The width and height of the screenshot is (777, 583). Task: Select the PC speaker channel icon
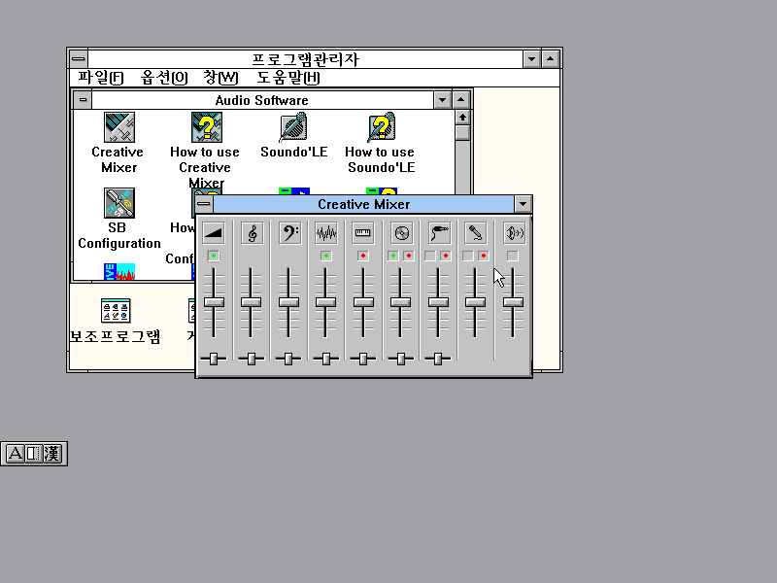[x=514, y=233]
